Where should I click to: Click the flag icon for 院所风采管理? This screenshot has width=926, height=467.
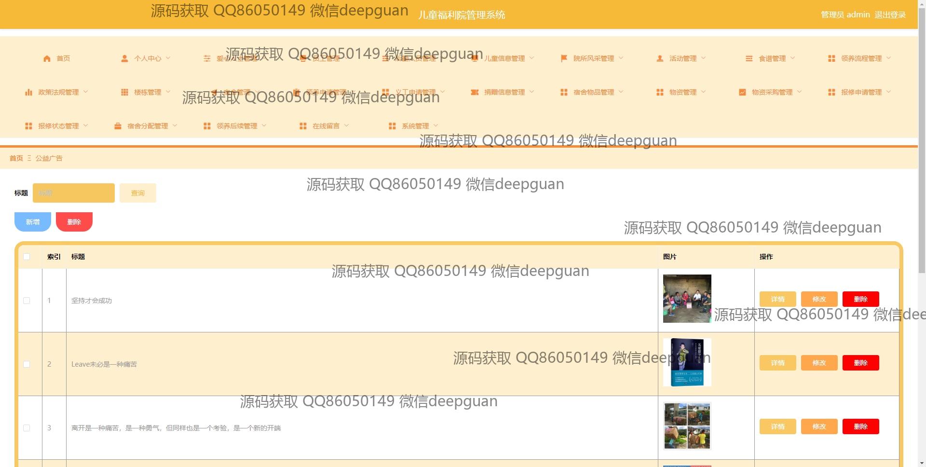(x=563, y=58)
